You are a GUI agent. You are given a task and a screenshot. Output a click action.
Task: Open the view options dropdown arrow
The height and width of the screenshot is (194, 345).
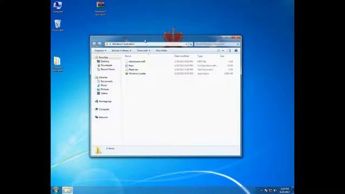coord(223,51)
